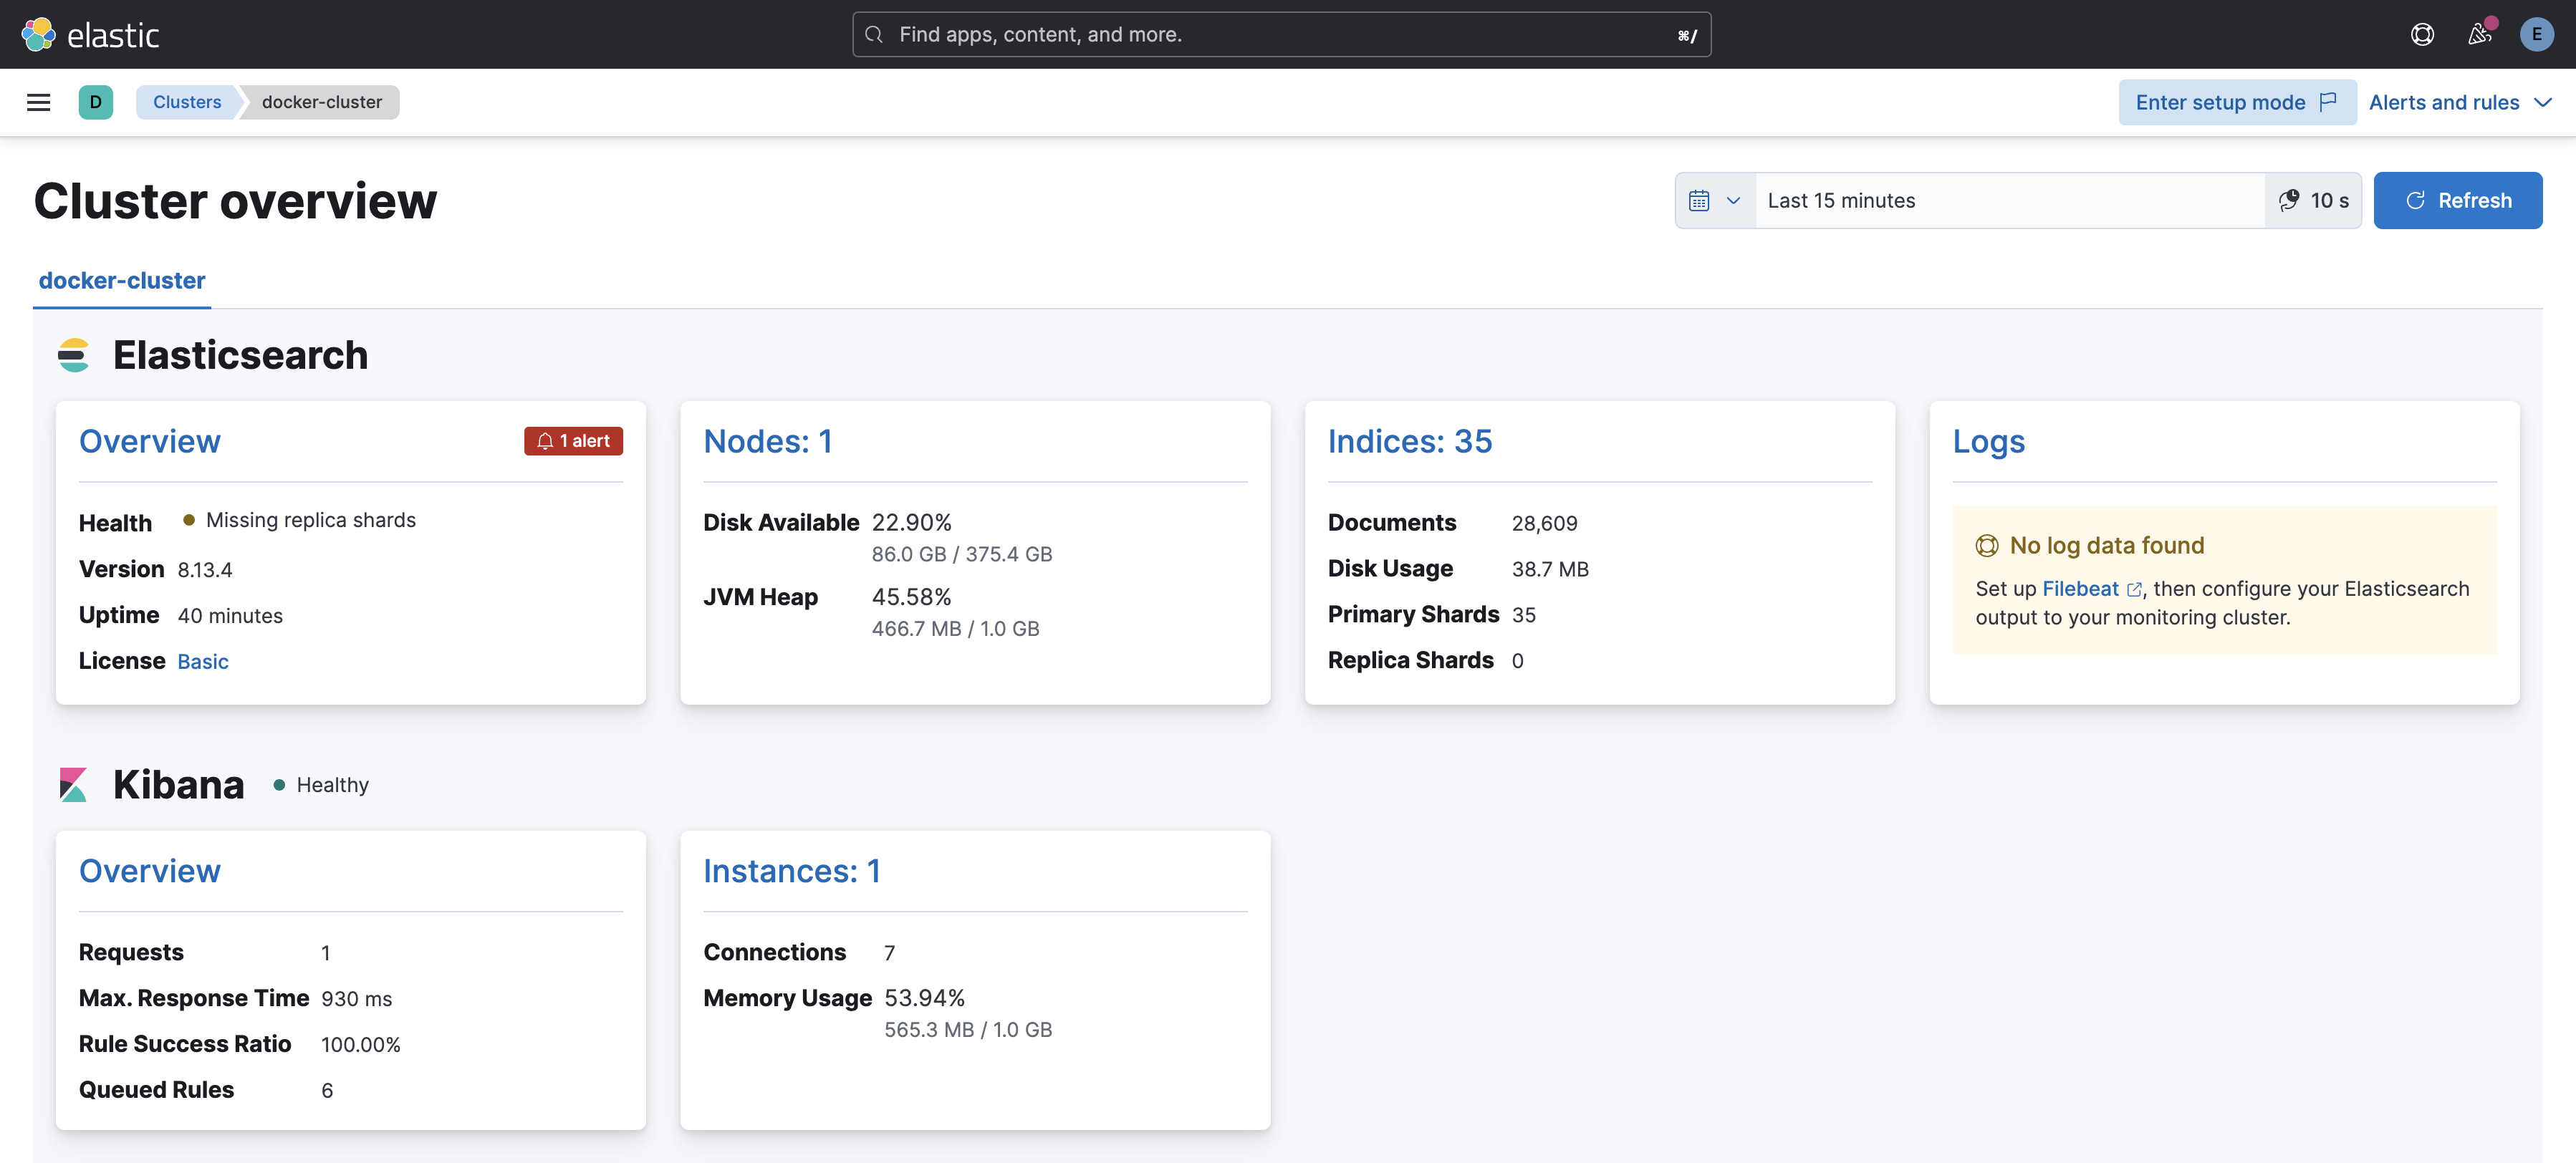Click the green D space avatar
2576x1163 pixels.
coord(96,102)
